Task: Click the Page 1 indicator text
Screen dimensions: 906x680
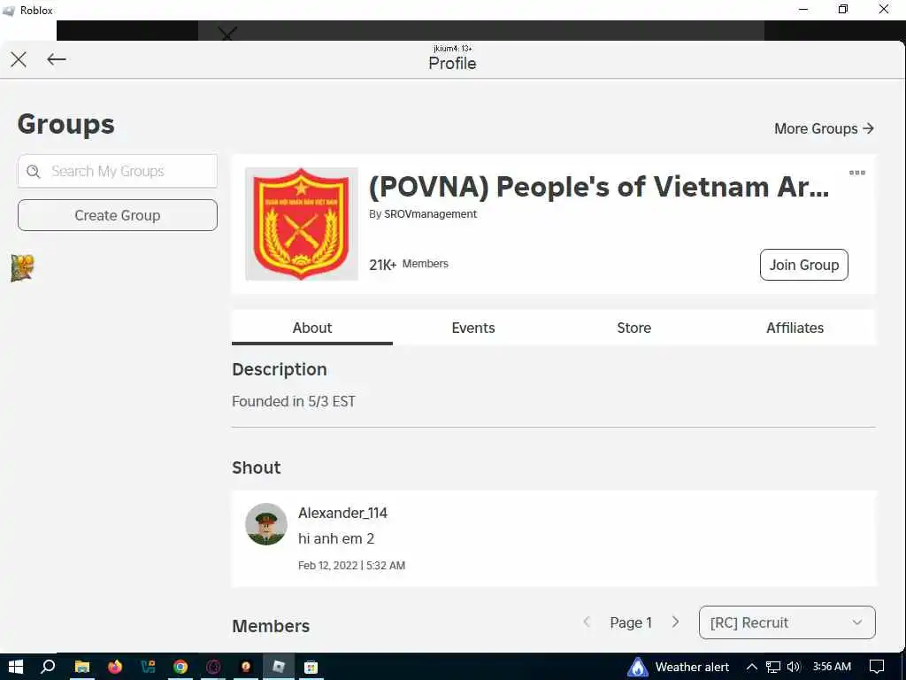Action: pos(630,622)
